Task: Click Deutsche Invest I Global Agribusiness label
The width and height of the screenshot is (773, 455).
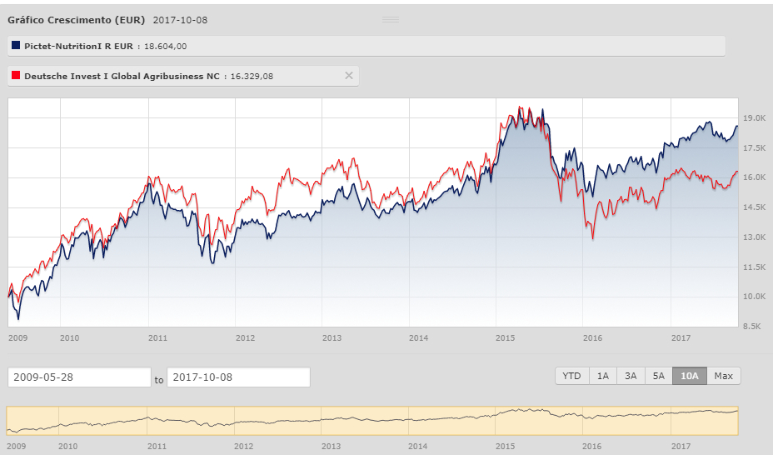Action: 122,76
